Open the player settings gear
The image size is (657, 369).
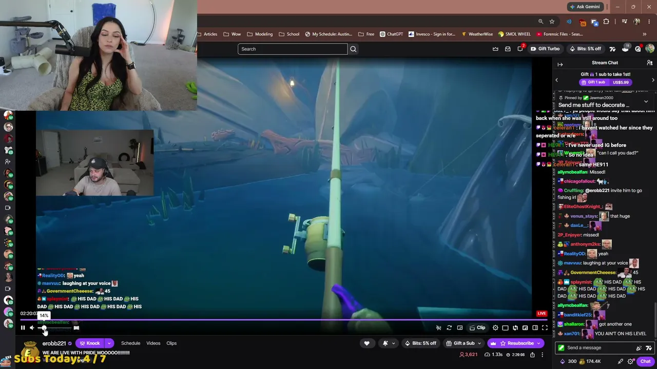495,327
